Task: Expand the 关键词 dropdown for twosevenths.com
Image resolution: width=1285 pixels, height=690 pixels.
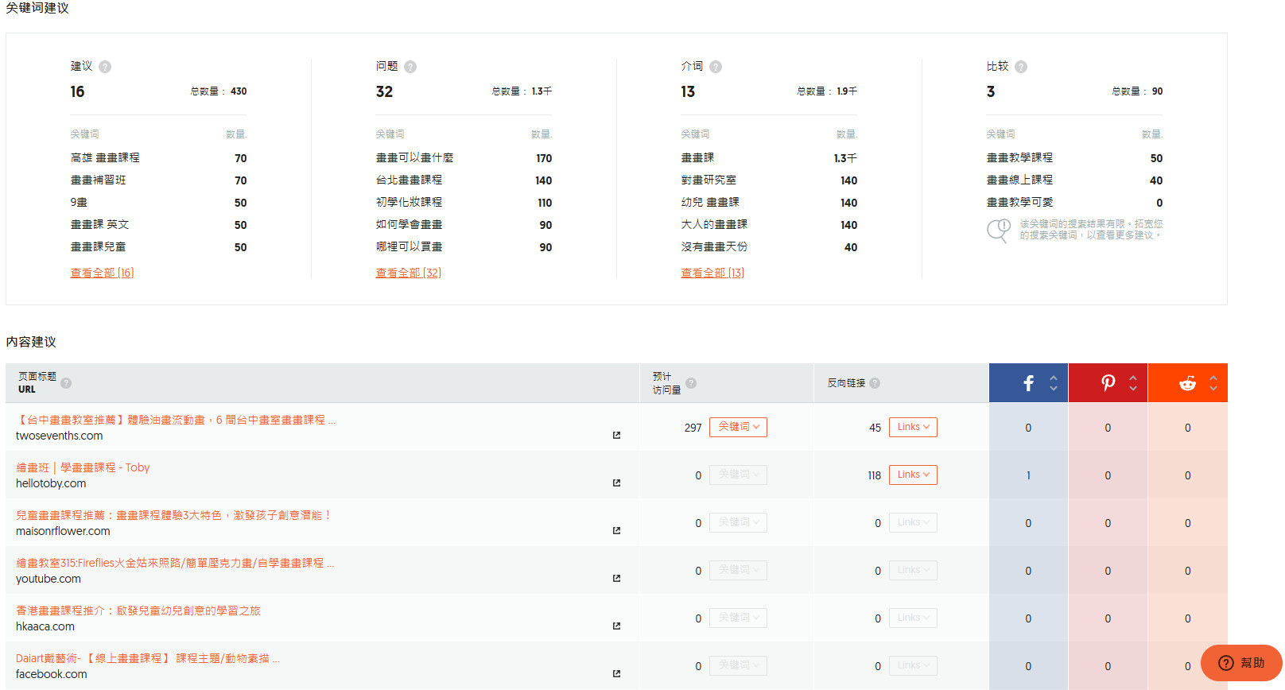Action: (738, 427)
